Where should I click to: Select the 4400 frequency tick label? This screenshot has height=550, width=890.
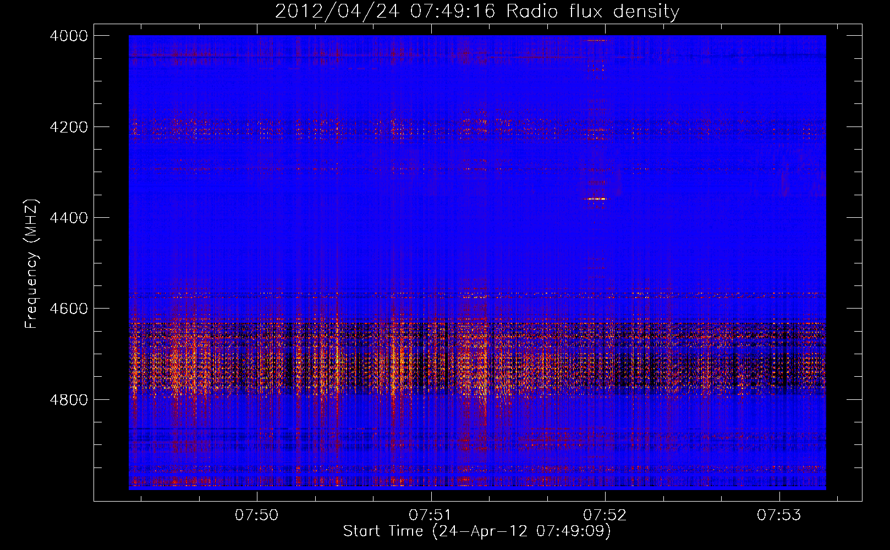pos(69,218)
